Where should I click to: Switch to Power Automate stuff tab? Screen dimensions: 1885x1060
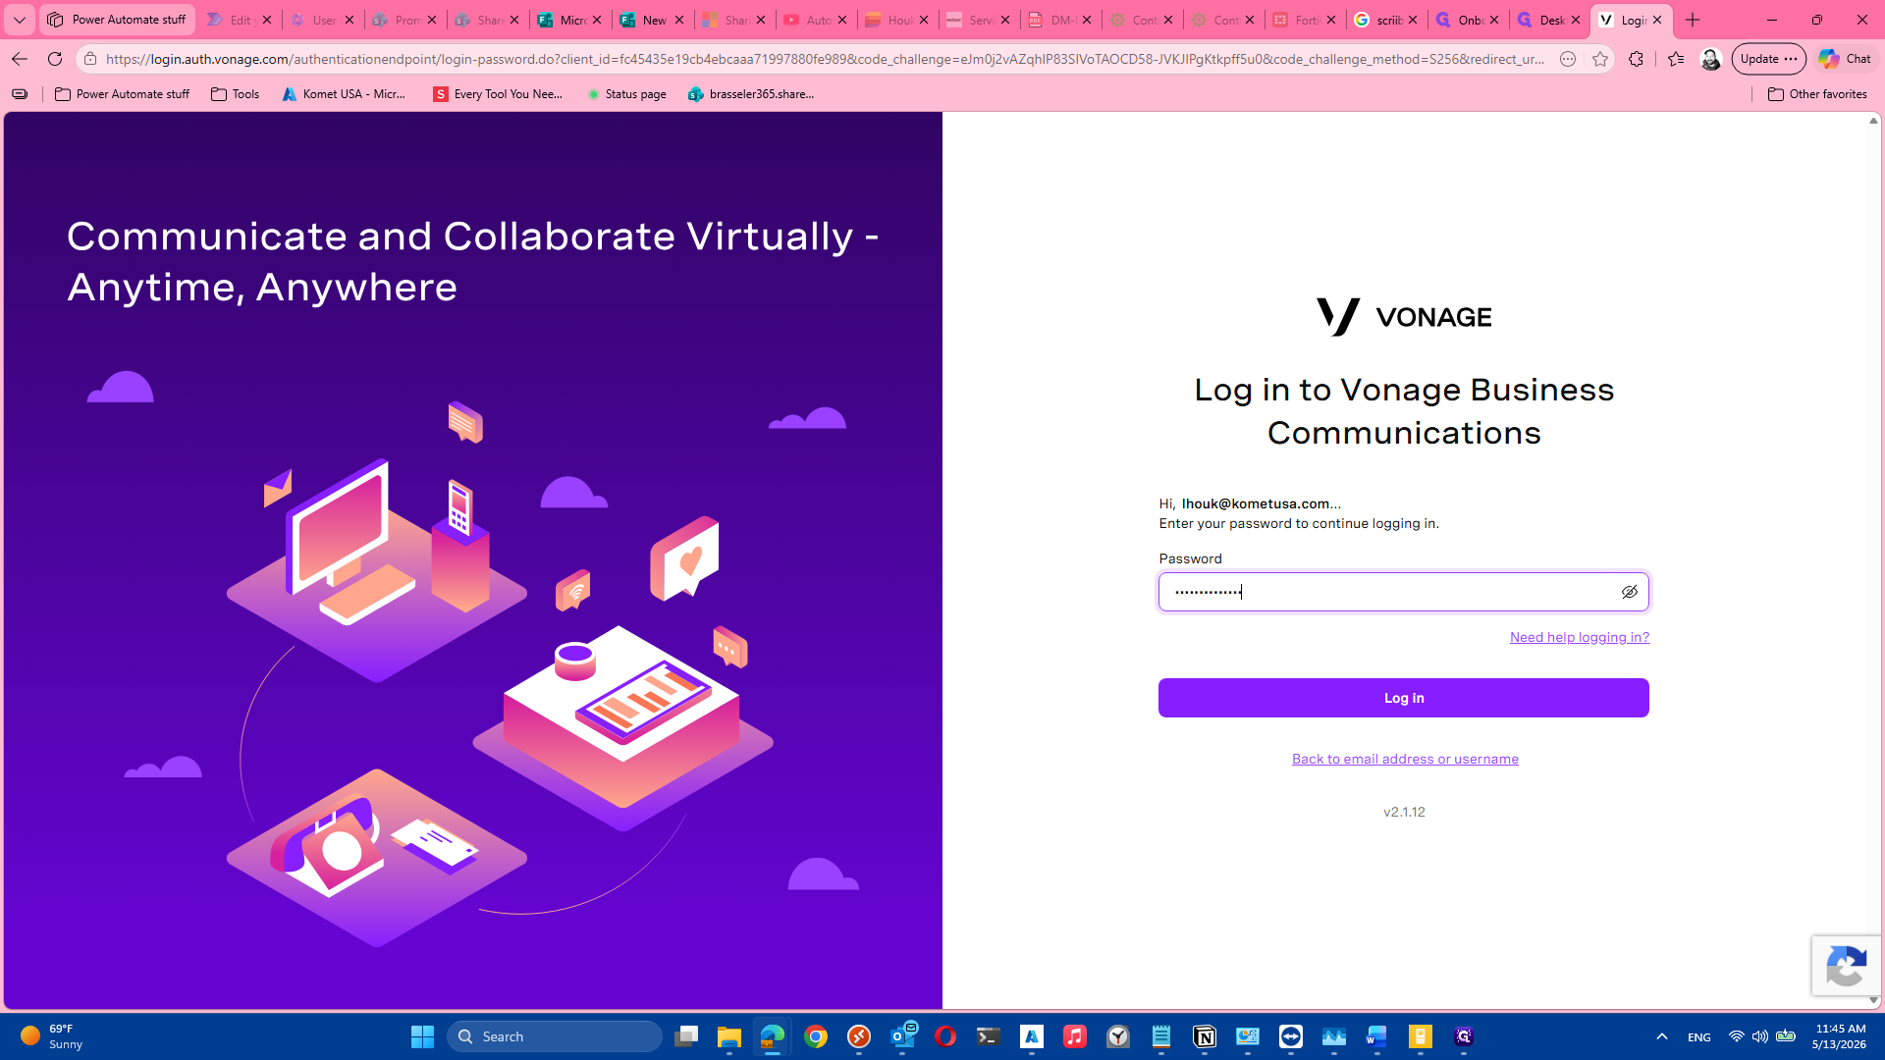pos(118,20)
